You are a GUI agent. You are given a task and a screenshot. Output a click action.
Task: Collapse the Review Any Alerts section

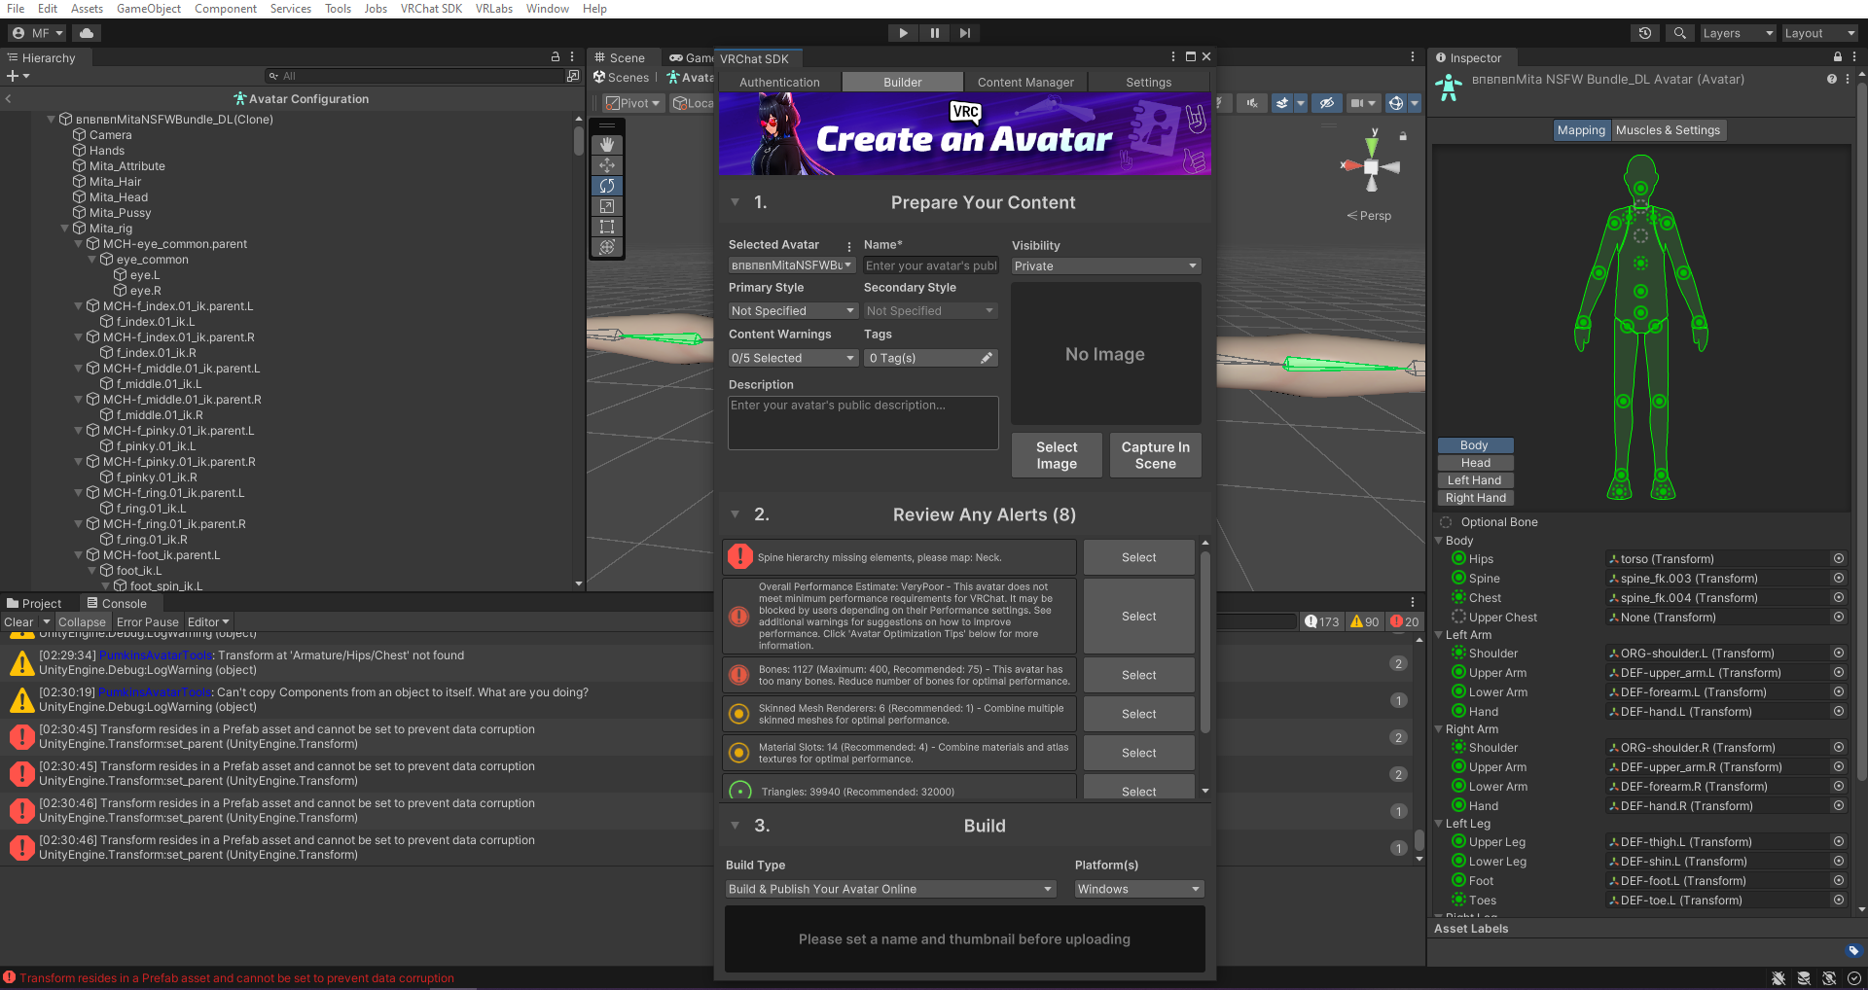tap(736, 514)
